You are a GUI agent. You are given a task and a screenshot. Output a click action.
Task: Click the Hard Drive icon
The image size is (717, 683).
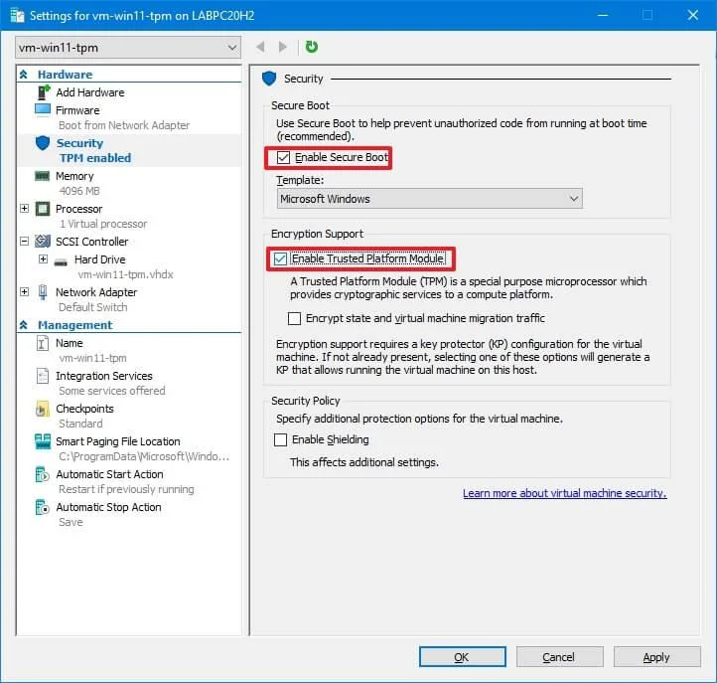pyautogui.click(x=61, y=261)
